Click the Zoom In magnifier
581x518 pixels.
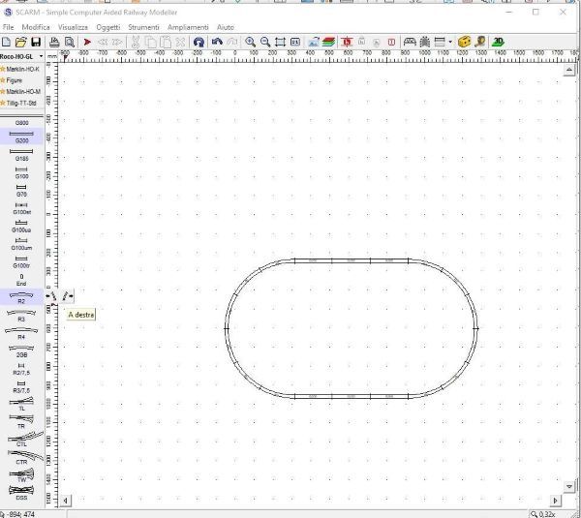pos(251,43)
